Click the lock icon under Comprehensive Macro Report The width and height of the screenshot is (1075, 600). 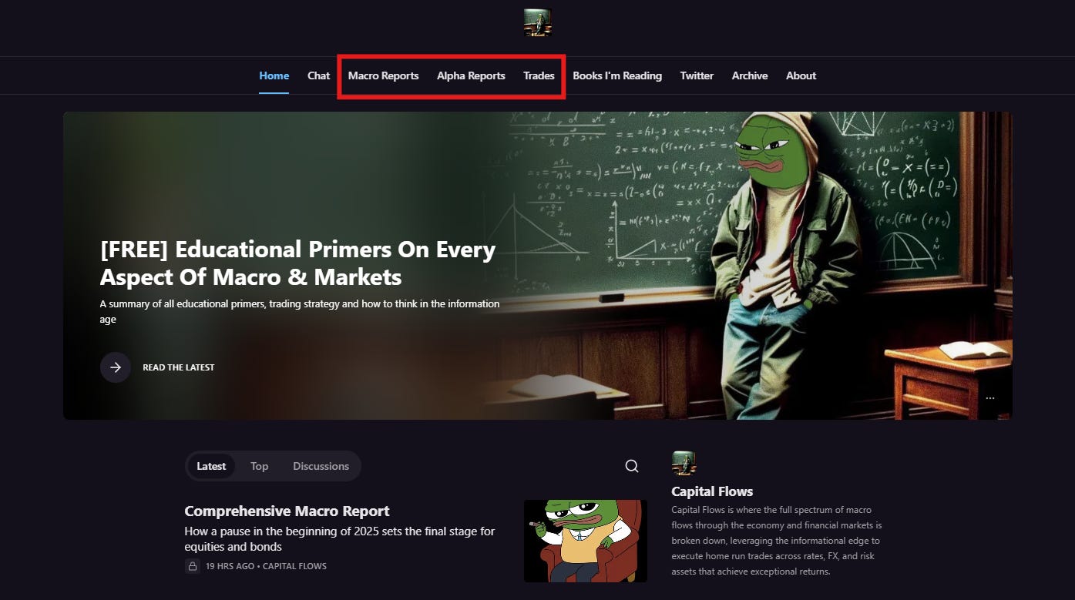click(x=193, y=566)
